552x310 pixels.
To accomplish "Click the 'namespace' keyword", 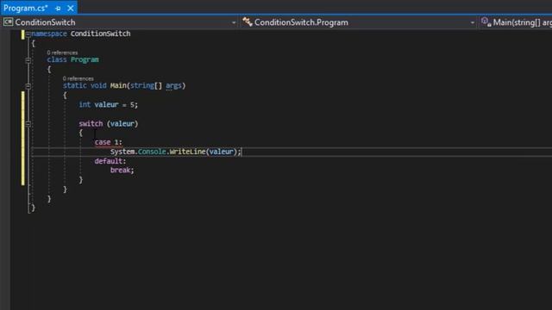I will pos(49,34).
